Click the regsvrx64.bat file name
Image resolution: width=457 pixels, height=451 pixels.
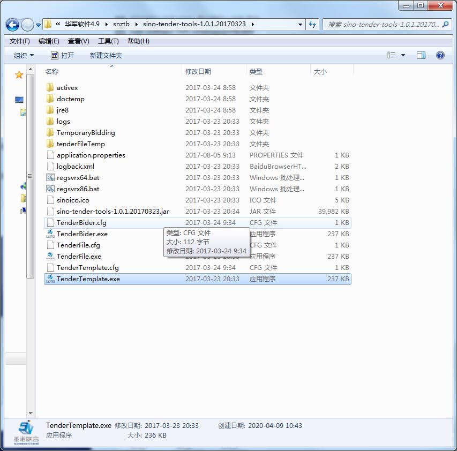point(78,178)
